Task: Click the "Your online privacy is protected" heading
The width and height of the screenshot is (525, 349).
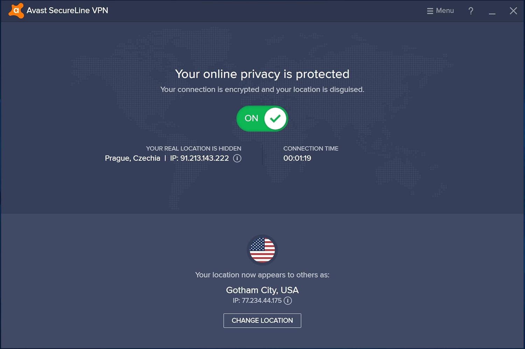Action: tap(262, 74)
